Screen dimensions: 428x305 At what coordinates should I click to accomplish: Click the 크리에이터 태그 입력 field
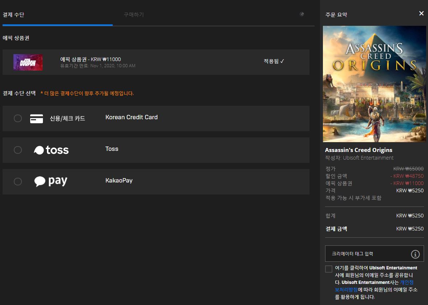click(374, 254)
